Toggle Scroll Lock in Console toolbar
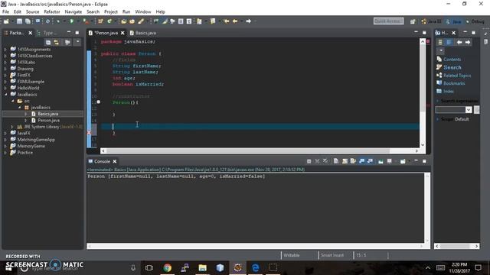 pyautogui.click(x=345, y=161)
